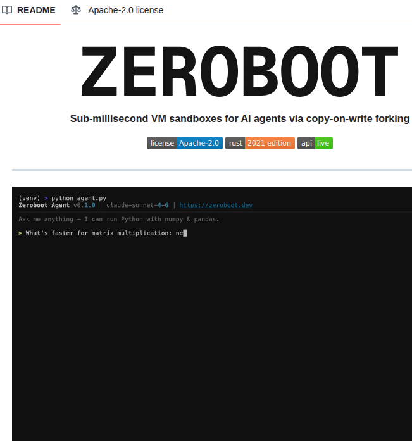
Task: Click the license scales icon
Action: 76,10
